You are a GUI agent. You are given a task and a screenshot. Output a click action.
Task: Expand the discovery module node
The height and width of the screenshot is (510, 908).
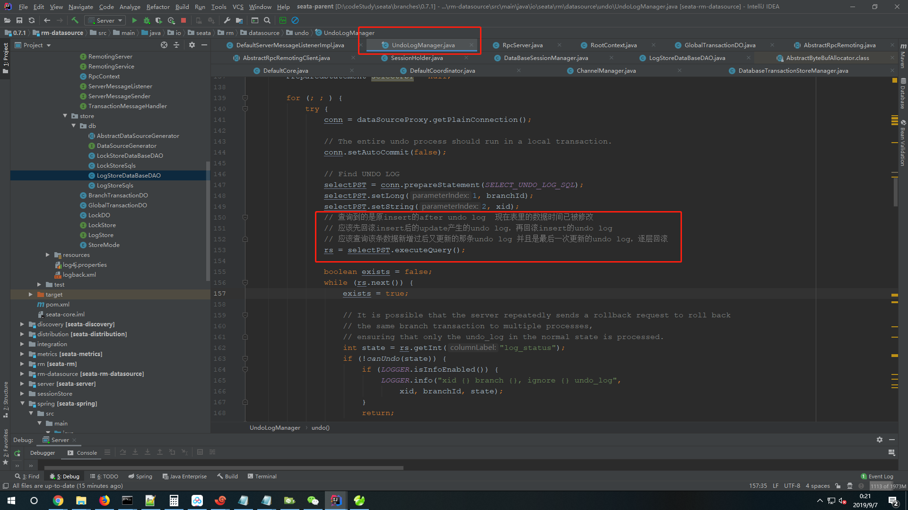[22, 324]
